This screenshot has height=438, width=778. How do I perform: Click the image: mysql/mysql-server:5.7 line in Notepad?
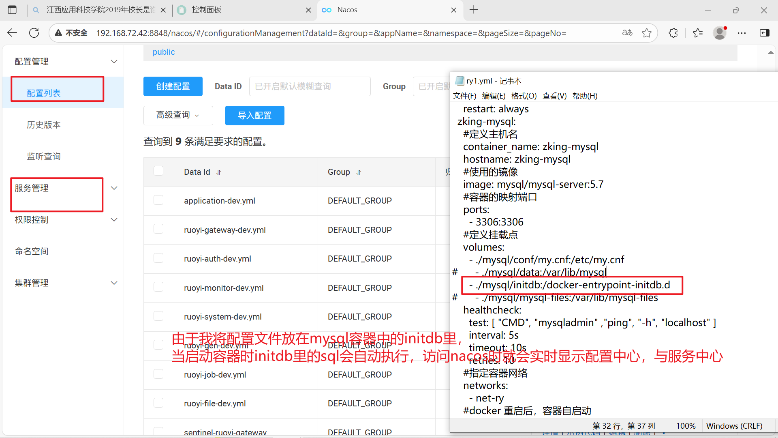(x=533, y=185)
